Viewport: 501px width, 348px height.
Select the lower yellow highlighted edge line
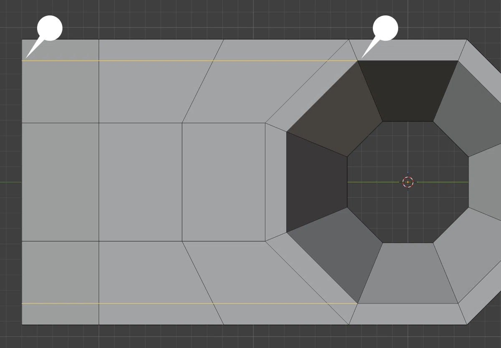[x=190, y=304]
